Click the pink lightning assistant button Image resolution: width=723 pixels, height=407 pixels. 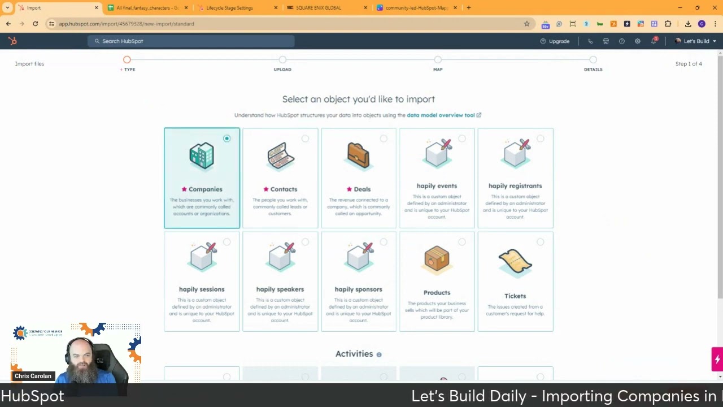click(x=717, y=359)
